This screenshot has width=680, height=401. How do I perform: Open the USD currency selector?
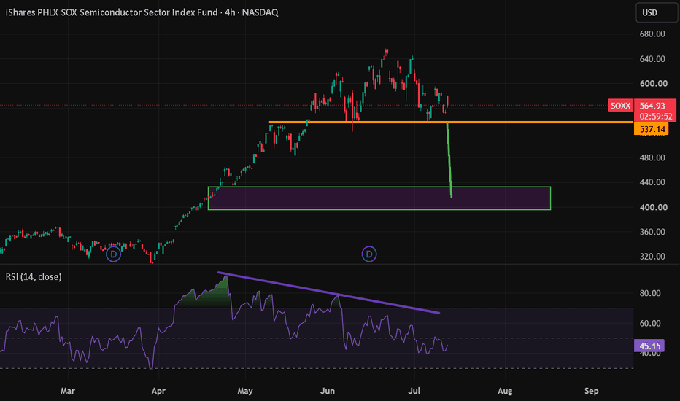click(x=656, y=12)
